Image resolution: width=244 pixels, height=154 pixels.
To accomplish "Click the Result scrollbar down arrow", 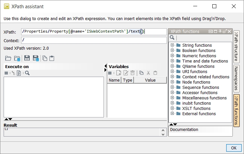I will (163, 134).
